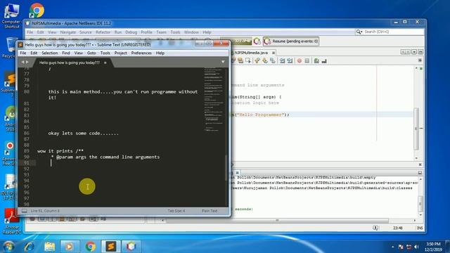Switch to Chrome on the taskbar
450x253 pixels.
90,247
